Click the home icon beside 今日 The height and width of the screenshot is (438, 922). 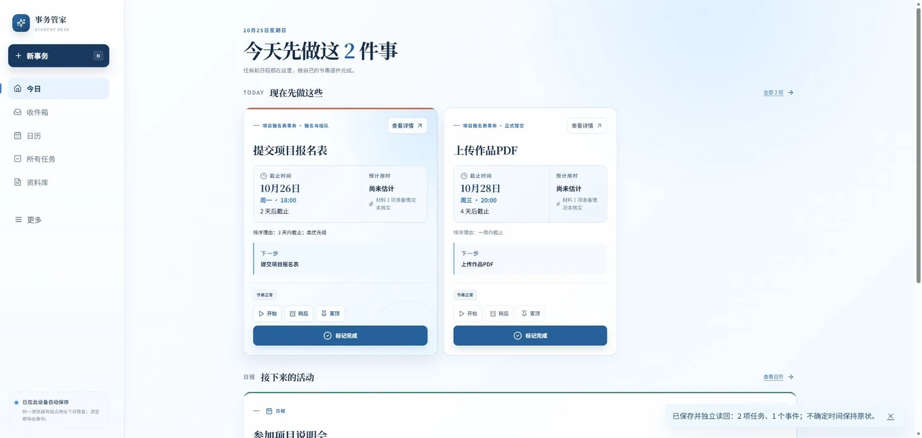[x=18, y=88]
